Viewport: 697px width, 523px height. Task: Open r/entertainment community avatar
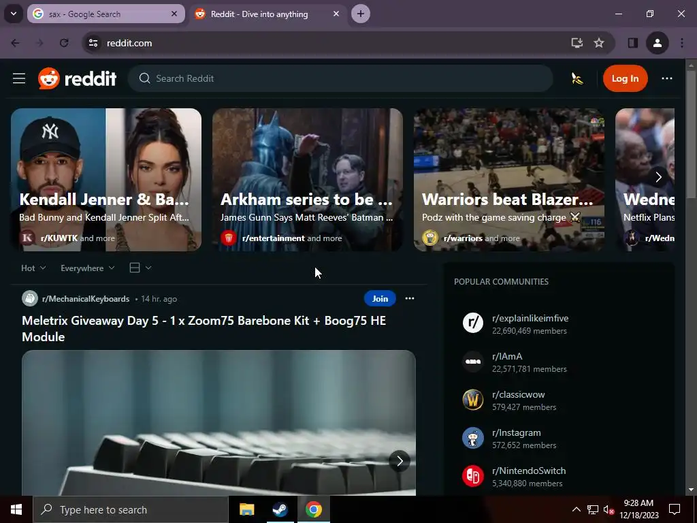tap(229, 238)
